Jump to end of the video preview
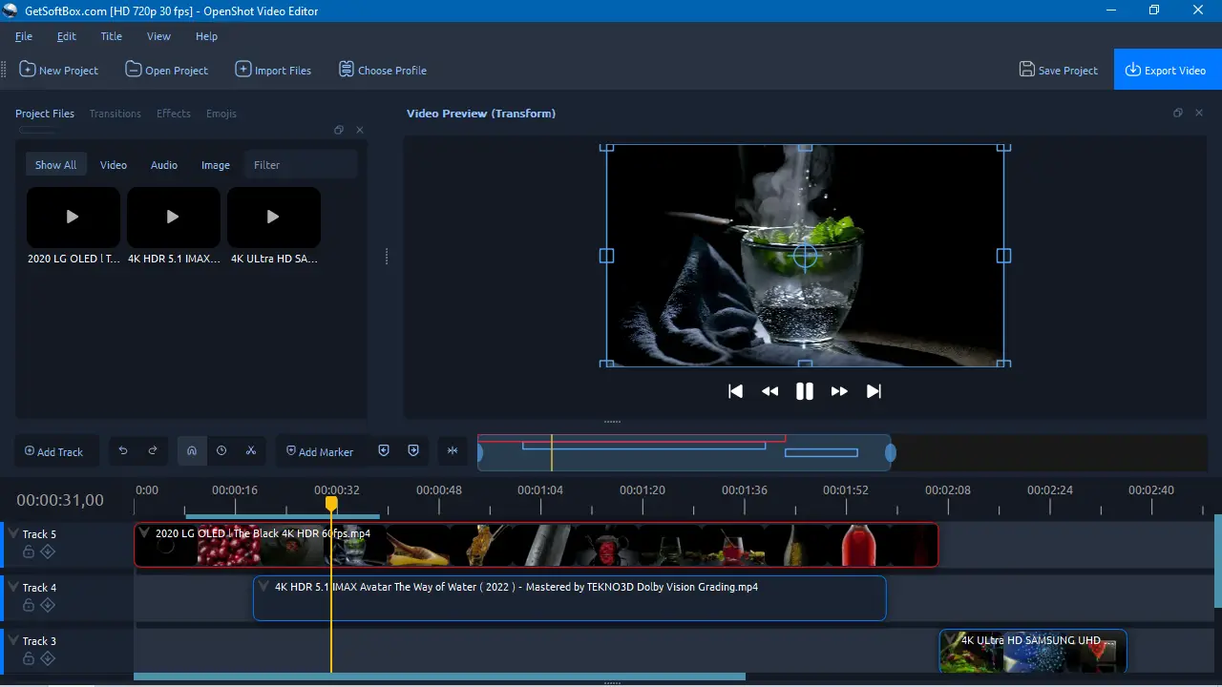Screen dimensions: 1222x687 pyautogui.click(x=874, y=391)
